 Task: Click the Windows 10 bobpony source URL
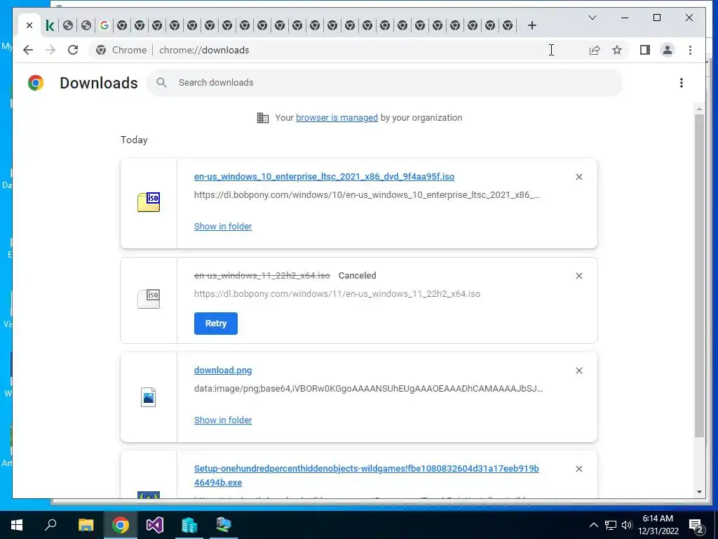coord(367,195)
